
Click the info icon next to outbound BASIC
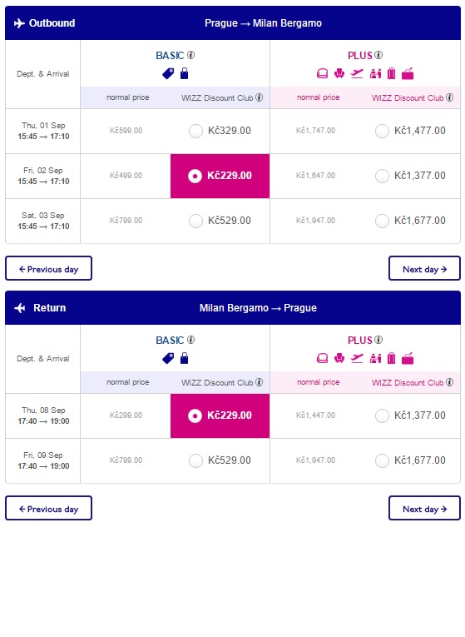coord(190,55)
